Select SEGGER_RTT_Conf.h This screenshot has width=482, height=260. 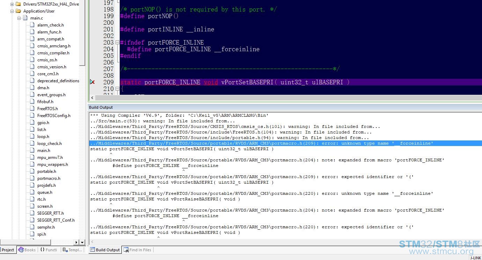tap(56, 220)
